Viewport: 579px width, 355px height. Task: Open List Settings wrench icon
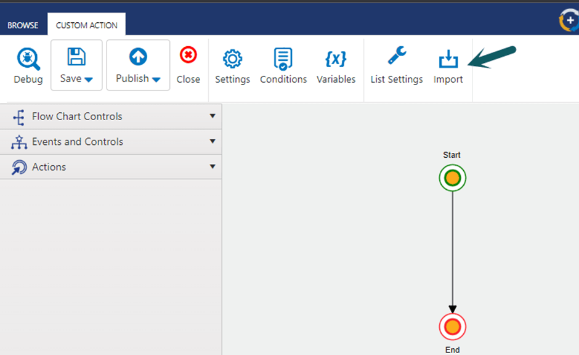(396, 57)
